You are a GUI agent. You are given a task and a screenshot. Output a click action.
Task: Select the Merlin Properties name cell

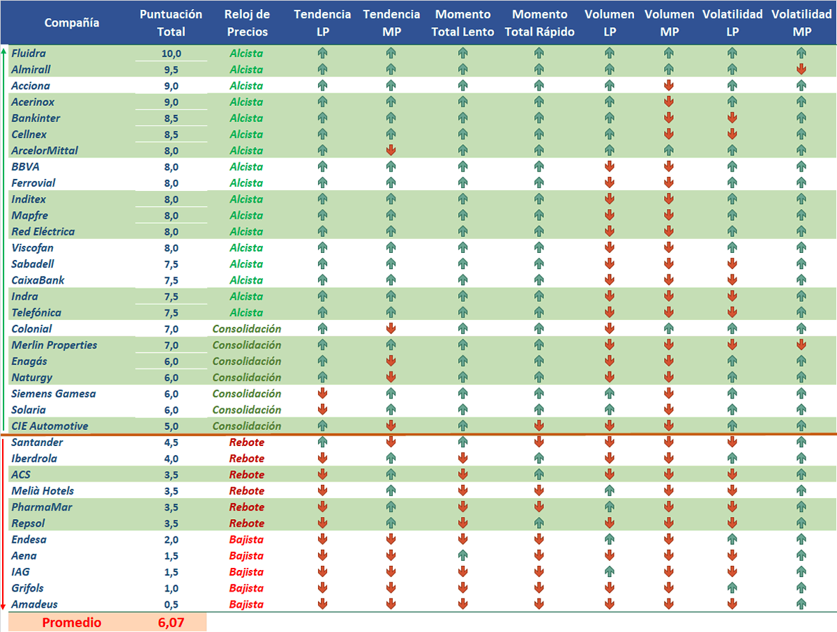54,345
